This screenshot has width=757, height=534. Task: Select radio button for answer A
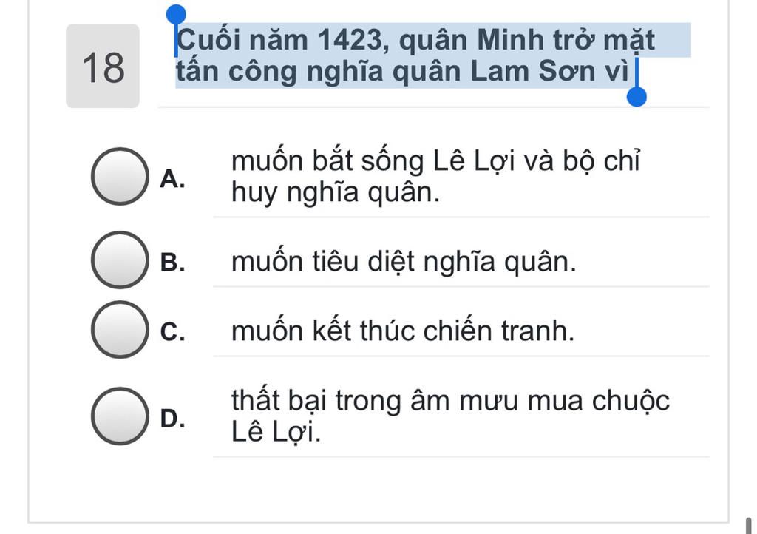pyautogui.click(x=120, y=177)
